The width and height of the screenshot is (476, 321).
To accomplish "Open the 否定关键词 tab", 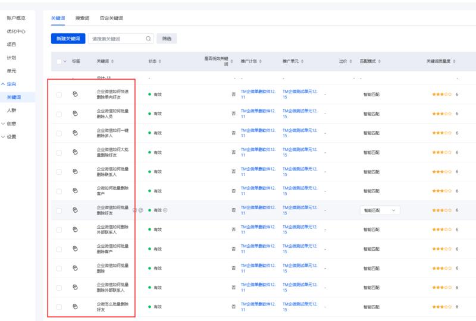I will [x=111, y=18].
